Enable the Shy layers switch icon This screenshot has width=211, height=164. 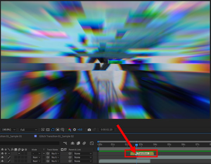pyautogui.click(x=72, y=143)
